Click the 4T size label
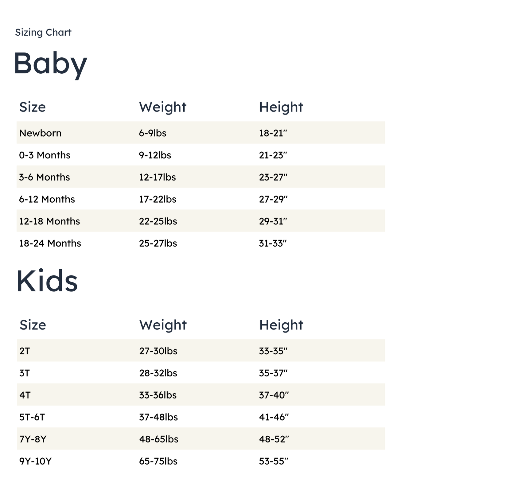The width and height of the screenshot is (522, 498). pos(25,395)
